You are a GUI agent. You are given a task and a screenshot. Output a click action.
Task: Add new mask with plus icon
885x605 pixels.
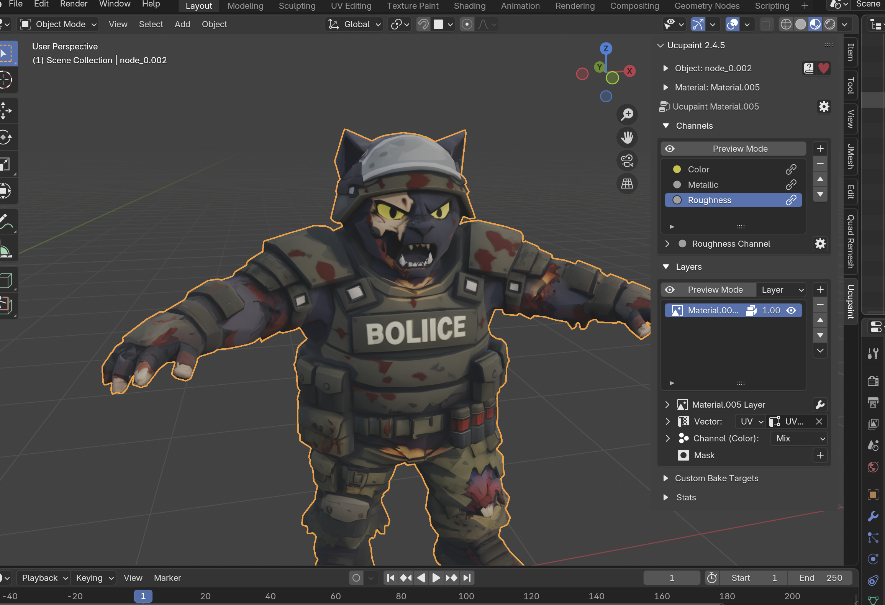click(x=820, y=455)
